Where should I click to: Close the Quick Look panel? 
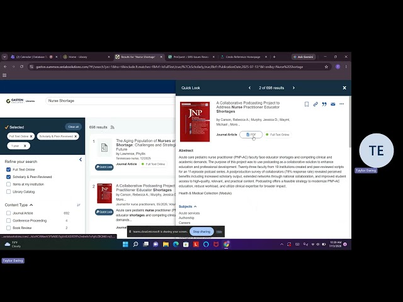pos(344,88)
